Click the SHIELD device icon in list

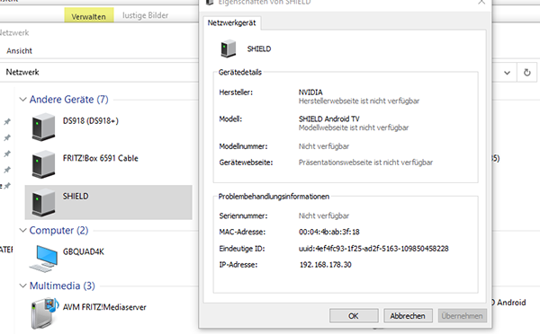pyautogui.click(x=43, y=202)
